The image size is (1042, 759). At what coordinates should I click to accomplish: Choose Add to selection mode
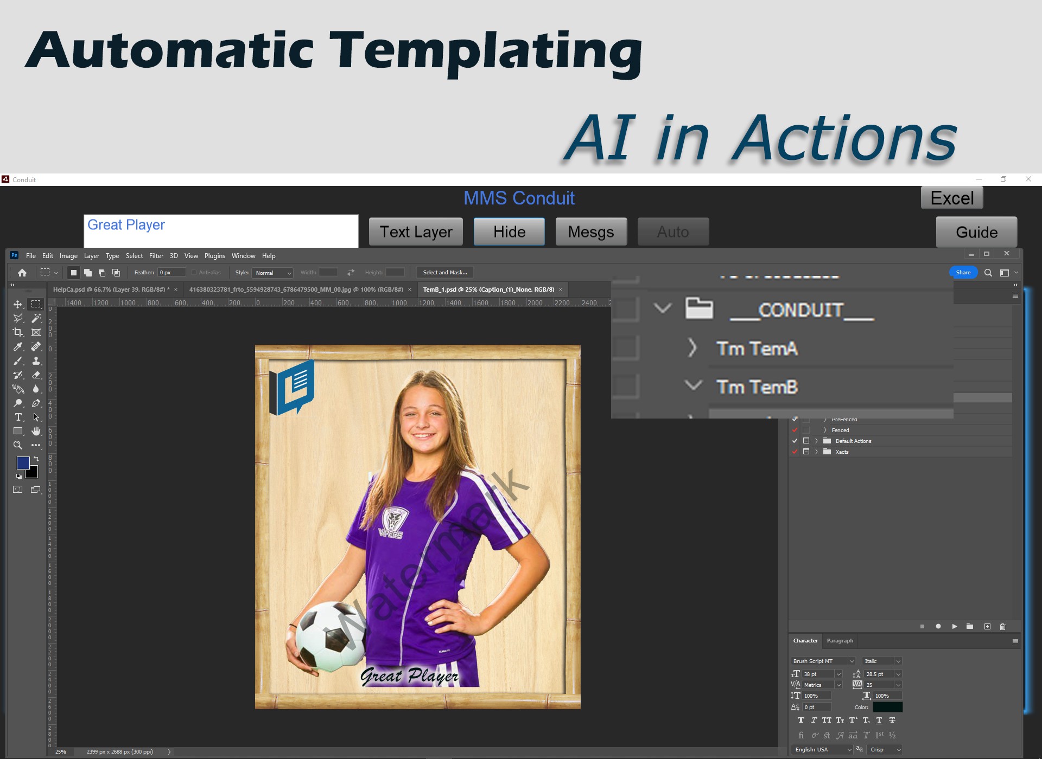pyautogui.click(x=88, y=273)
